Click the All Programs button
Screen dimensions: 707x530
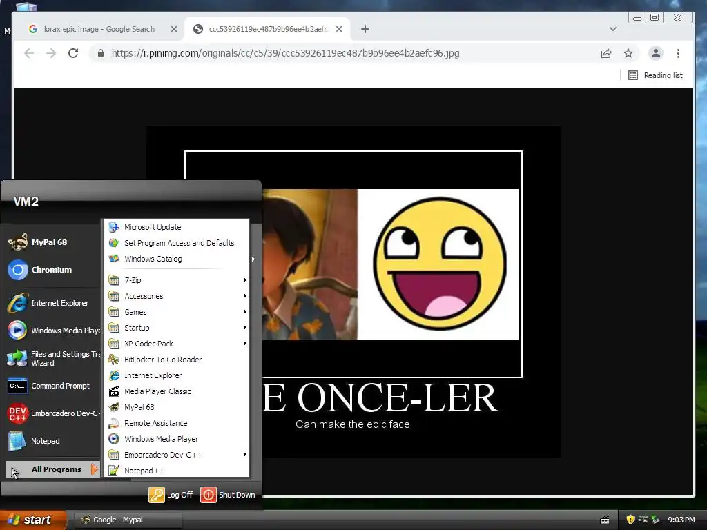tap(52, 469)
